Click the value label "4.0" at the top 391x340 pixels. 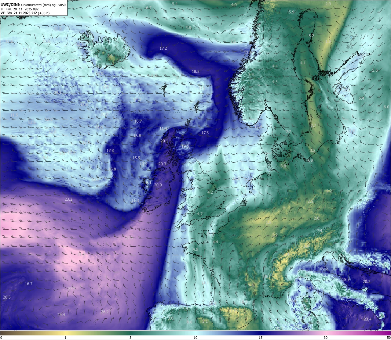point(234,5)
